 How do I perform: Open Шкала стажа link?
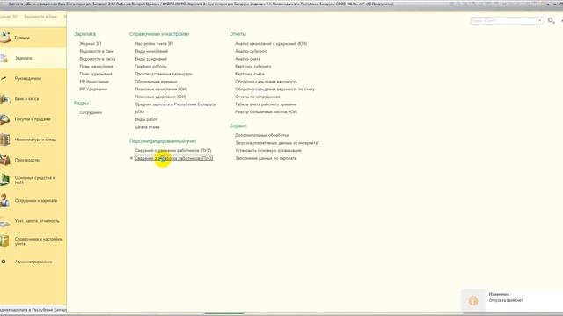pyautogui.click(x=147, y=127)
